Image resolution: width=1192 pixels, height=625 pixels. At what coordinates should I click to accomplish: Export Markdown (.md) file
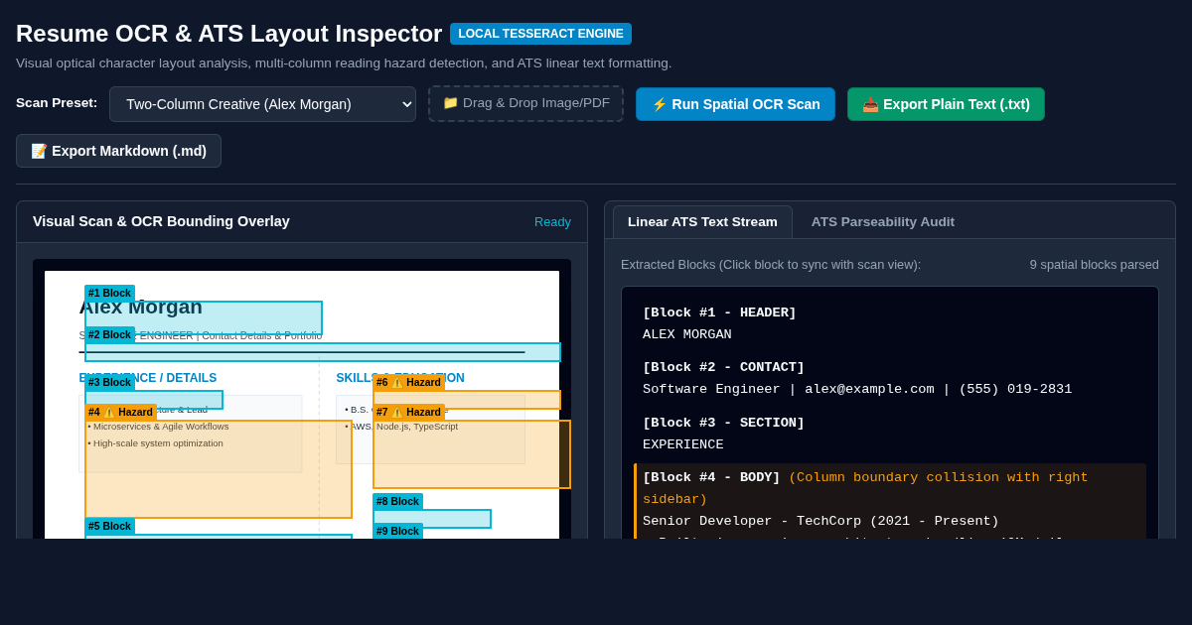pos(118,151)
